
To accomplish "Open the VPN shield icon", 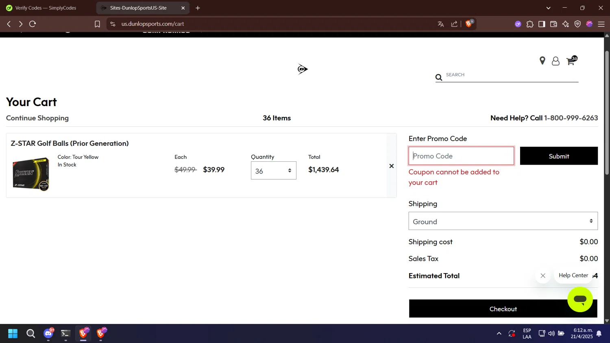I will (577, 24).
